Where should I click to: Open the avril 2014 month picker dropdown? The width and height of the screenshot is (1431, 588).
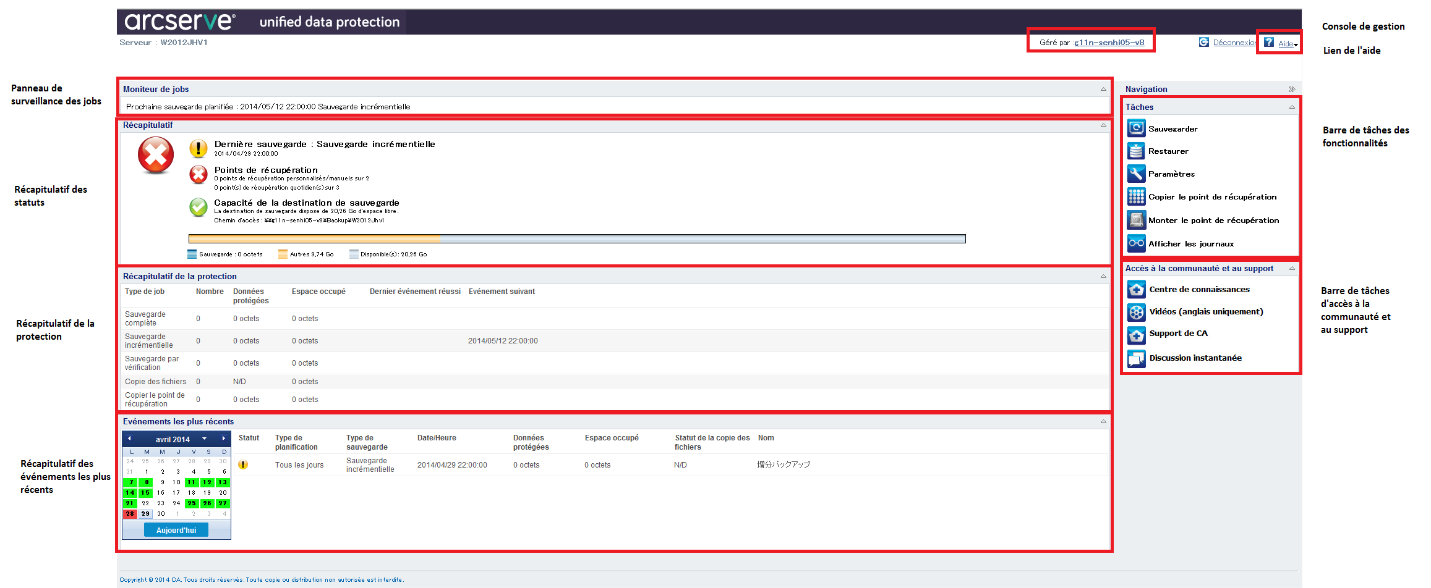204,439
